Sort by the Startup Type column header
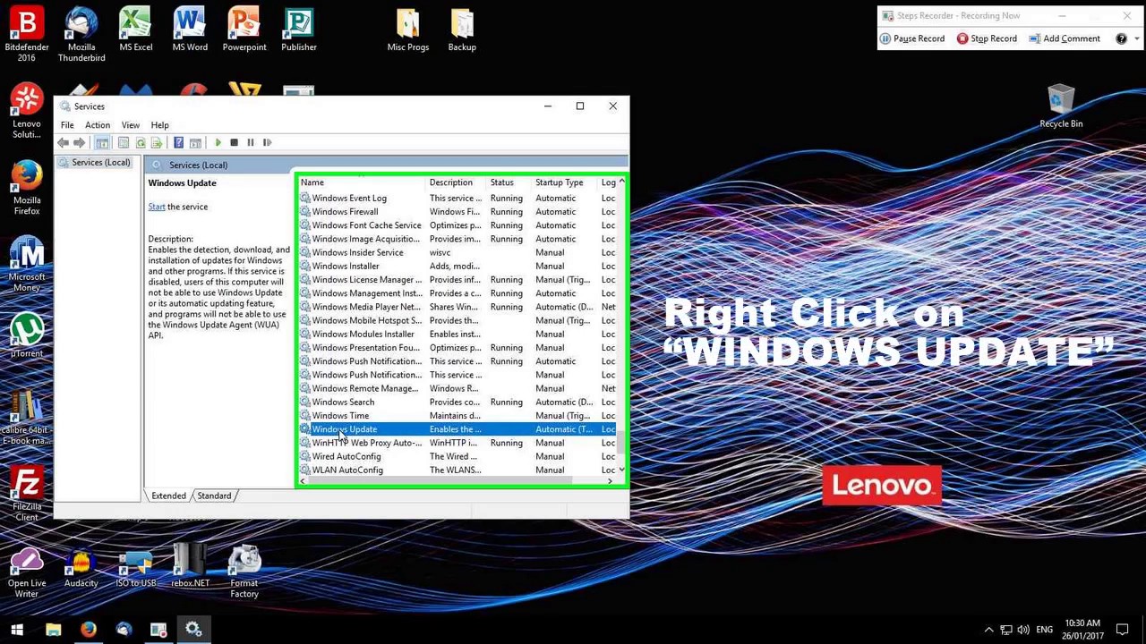Image resolution: width=1146 pixels, height=644 pixels. (x=566, y=182)
